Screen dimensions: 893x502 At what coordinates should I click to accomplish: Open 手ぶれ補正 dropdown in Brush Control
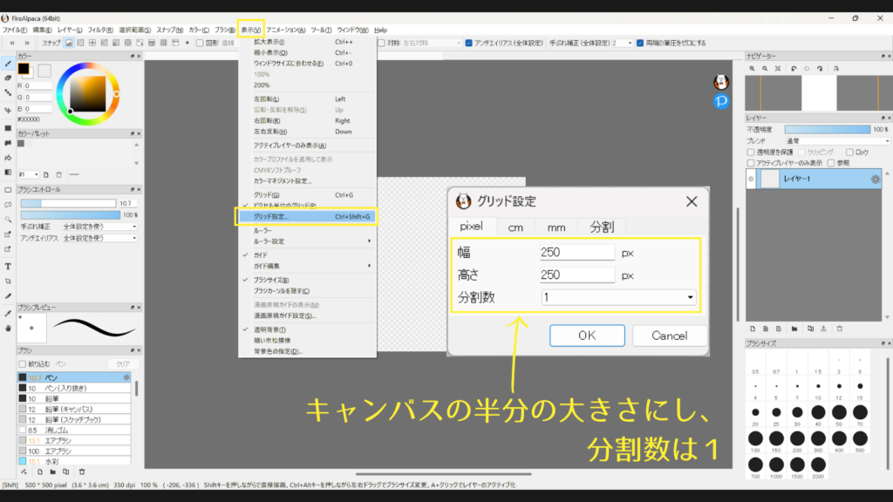pyautogui.click(x=99, y=227)
